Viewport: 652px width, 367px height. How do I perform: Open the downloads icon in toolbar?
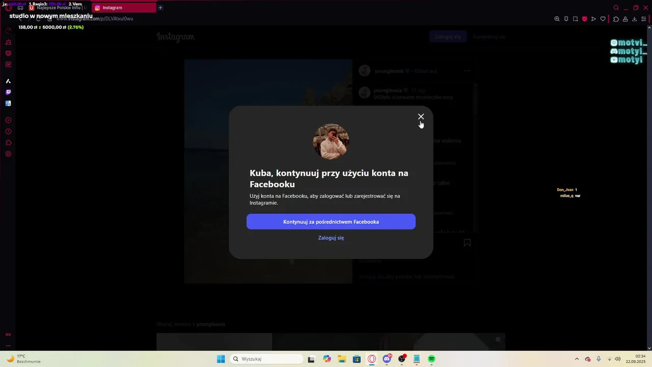(634, 19)
